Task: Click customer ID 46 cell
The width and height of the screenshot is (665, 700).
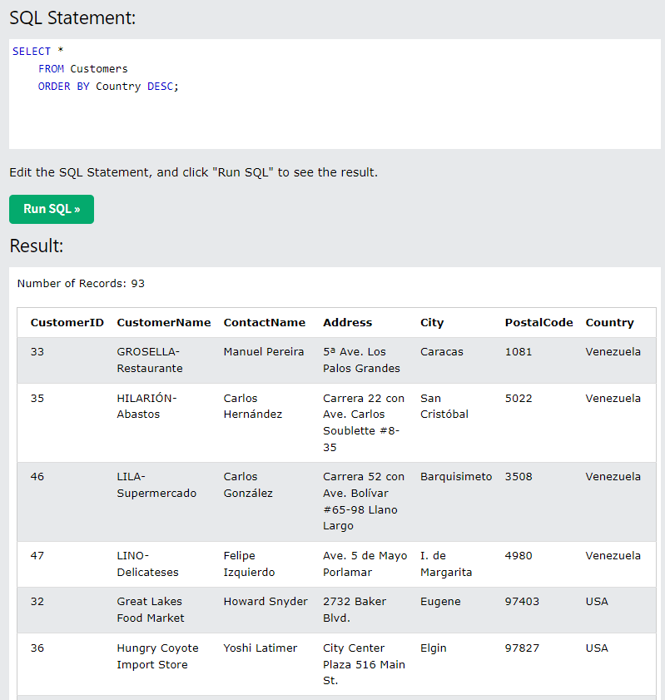Action: click(x=37, y=477)
